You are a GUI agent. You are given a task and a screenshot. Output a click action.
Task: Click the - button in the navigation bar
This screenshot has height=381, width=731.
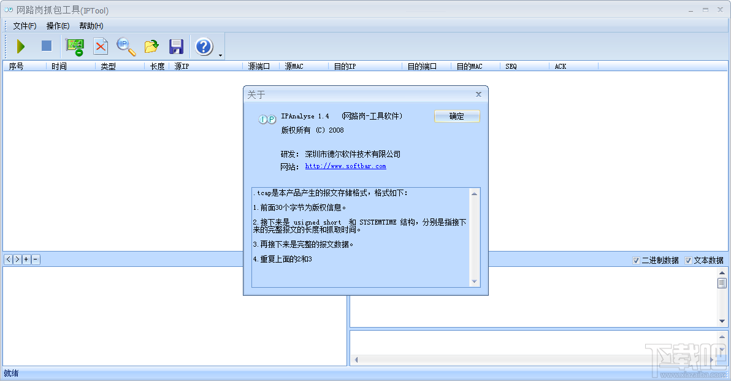[36, 260]
